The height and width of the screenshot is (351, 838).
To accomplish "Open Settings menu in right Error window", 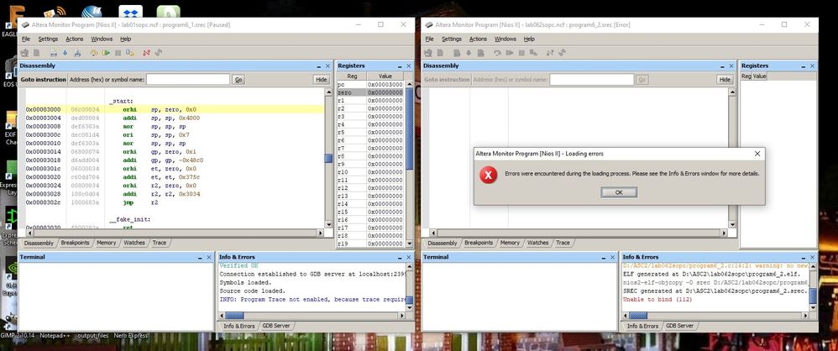I will tap(452, 39).
